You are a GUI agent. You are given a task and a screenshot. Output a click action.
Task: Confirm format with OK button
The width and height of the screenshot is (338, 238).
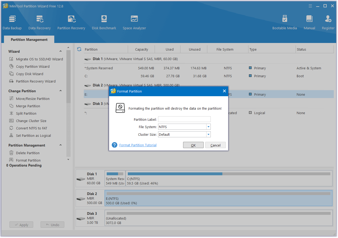click(193, 145)
